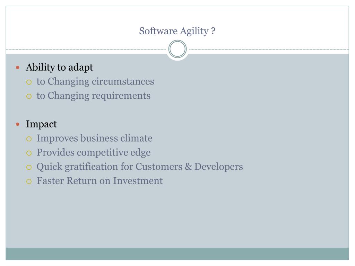Click hollow bullet next to 'Quick gratification' line
The height and width of the screenshot is (266, 355).
(29, 167)
